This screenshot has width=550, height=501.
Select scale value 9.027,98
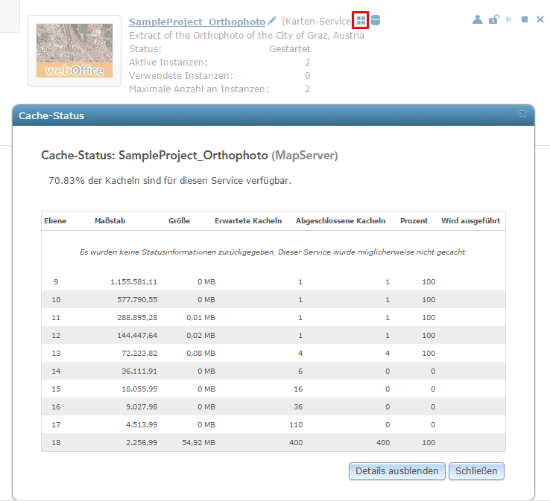[x=142, y=406]
